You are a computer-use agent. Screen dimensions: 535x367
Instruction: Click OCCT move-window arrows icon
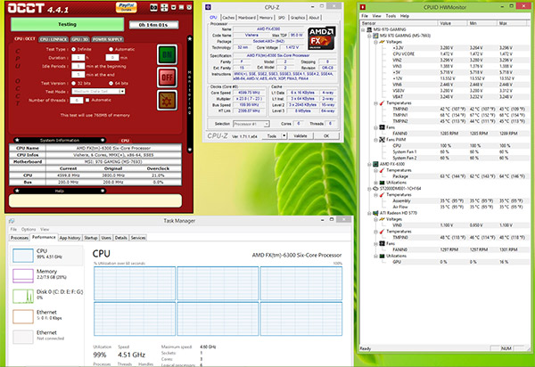164,7
